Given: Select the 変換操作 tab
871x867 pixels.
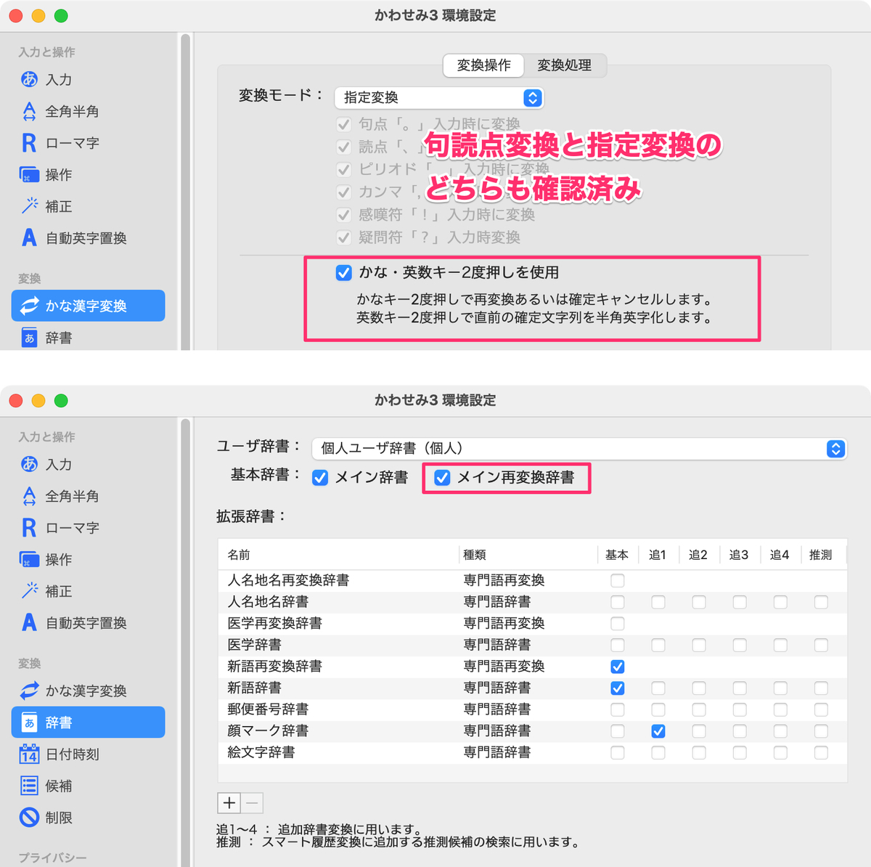Looking at the screenshot, I should (x=483, y=65).
